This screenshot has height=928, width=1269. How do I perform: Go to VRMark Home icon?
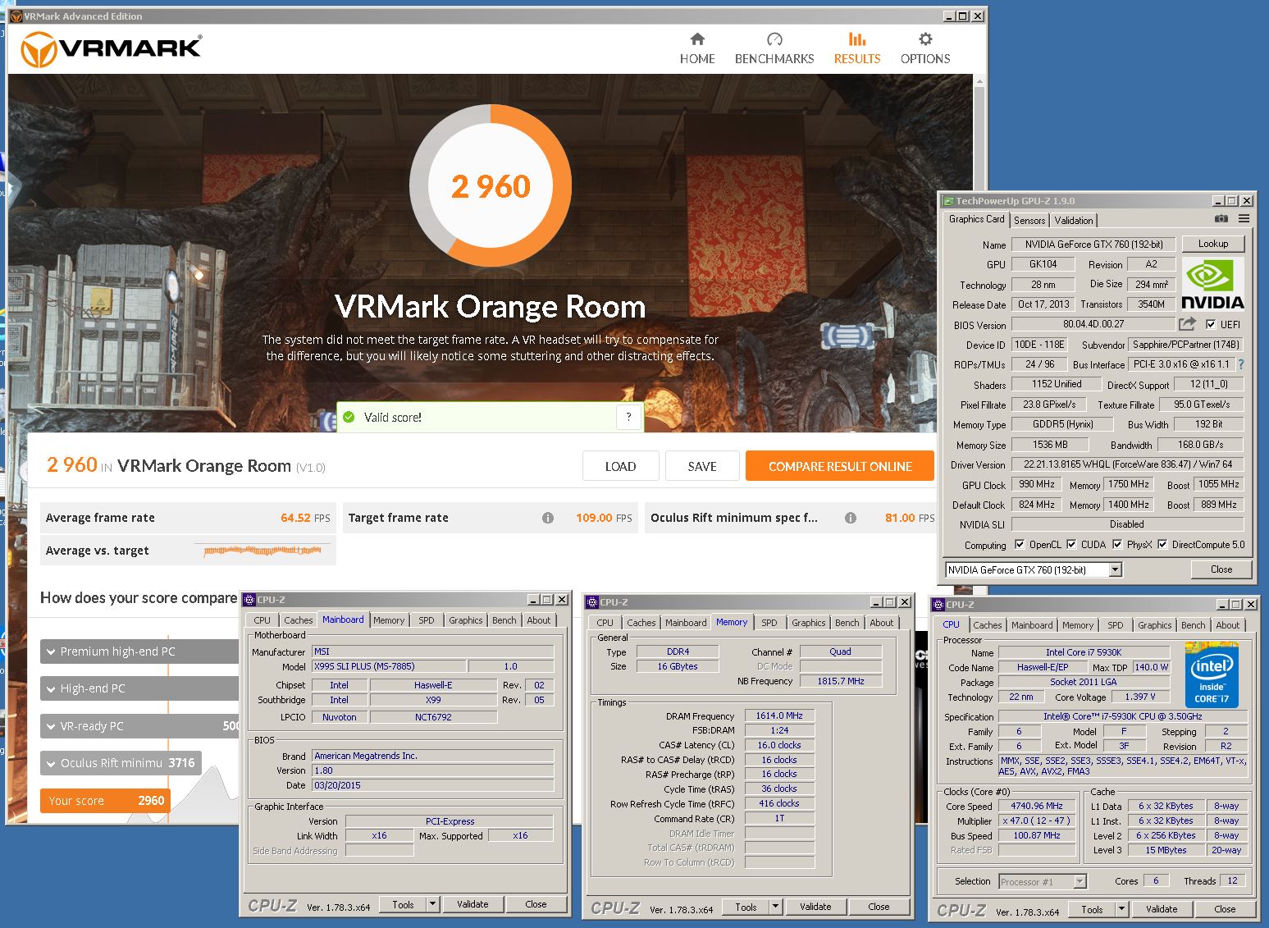[x=697, y=39]
